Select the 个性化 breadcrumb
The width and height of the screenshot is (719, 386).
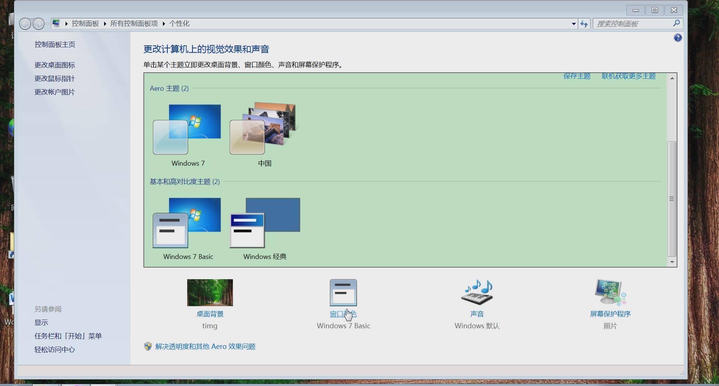(179, 24)
